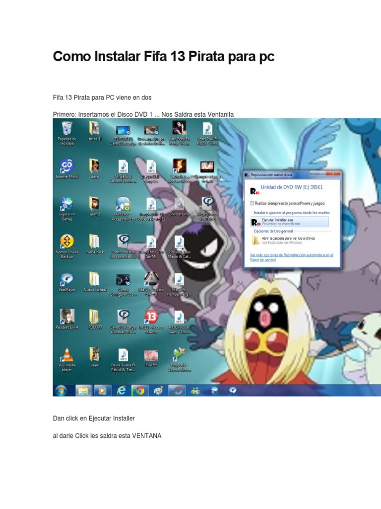Open the Jugar a HP Games shortcut

tap(67, 209)
